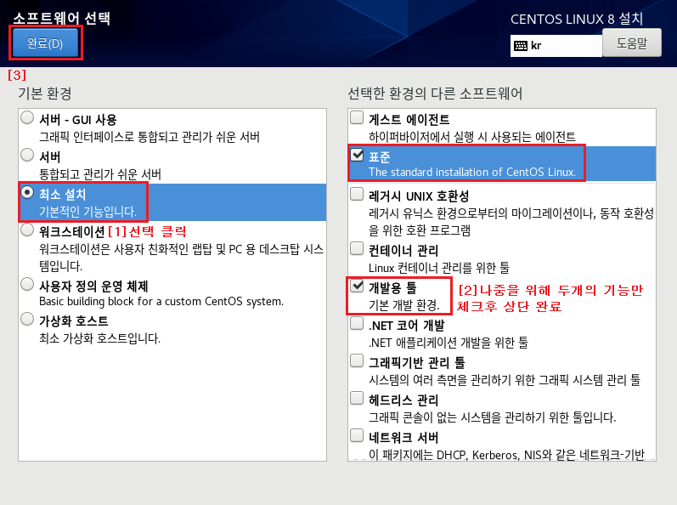
Task: Check the 헤드리스 관리 checkbox
Action: (357, 398)
